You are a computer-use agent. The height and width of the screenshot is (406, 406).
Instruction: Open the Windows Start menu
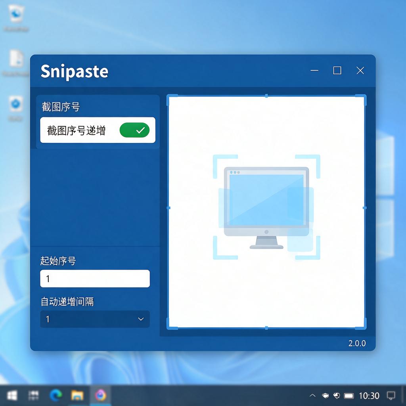(12, 395)
